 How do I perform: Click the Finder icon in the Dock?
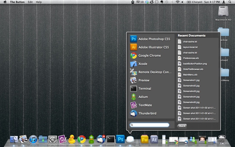(14, 139)
